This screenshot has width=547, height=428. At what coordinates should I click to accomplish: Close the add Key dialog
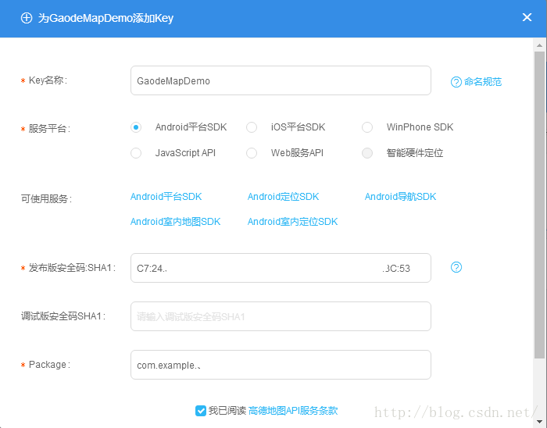point(527,17)
